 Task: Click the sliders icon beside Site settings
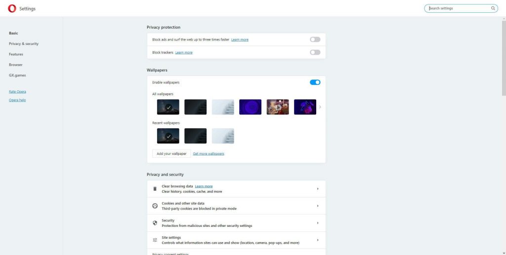point(155,240)
